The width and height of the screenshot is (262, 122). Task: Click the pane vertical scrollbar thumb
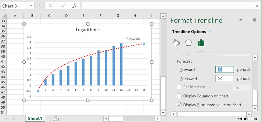[255, 98]
